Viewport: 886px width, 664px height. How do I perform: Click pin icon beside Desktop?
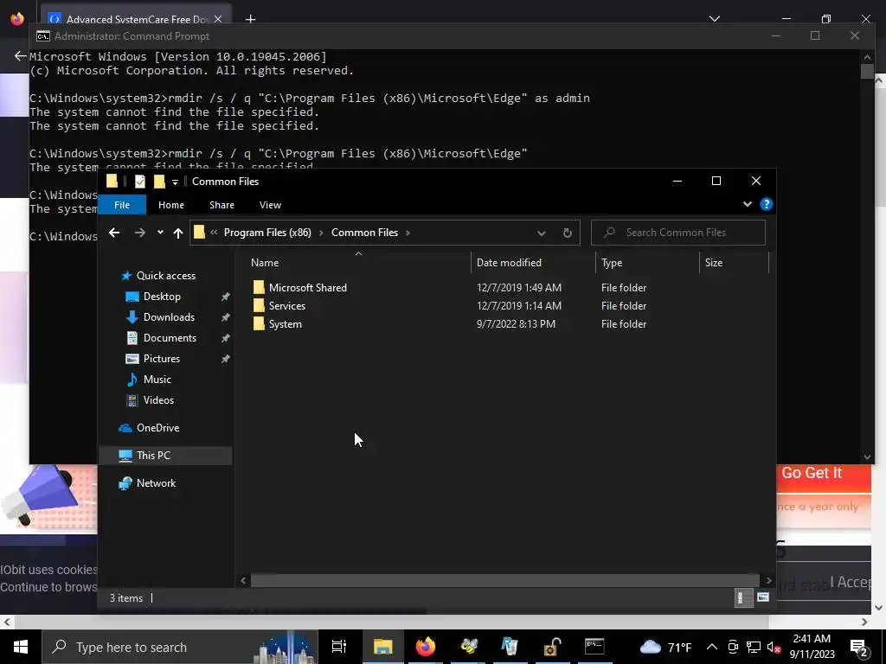point(226,297)
